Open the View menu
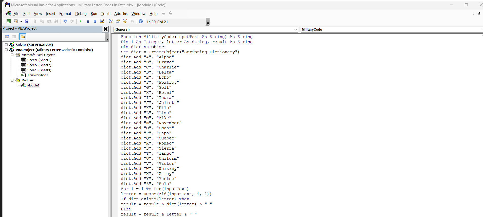Image resolution: width=483 pixels, height=217 pixels. tap(38, 14)
